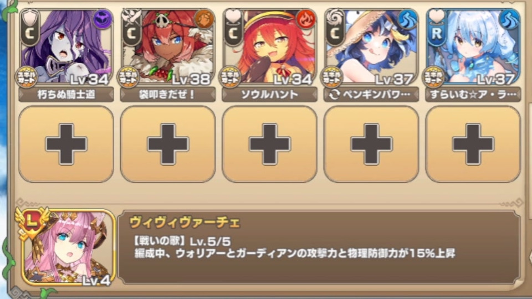
Task: Tap the water element icon on slime card
Action: tap(509, 19)
